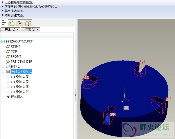Open the Model Tree tab
This screenshot has height=139, width=175.
tap(4, 23)
